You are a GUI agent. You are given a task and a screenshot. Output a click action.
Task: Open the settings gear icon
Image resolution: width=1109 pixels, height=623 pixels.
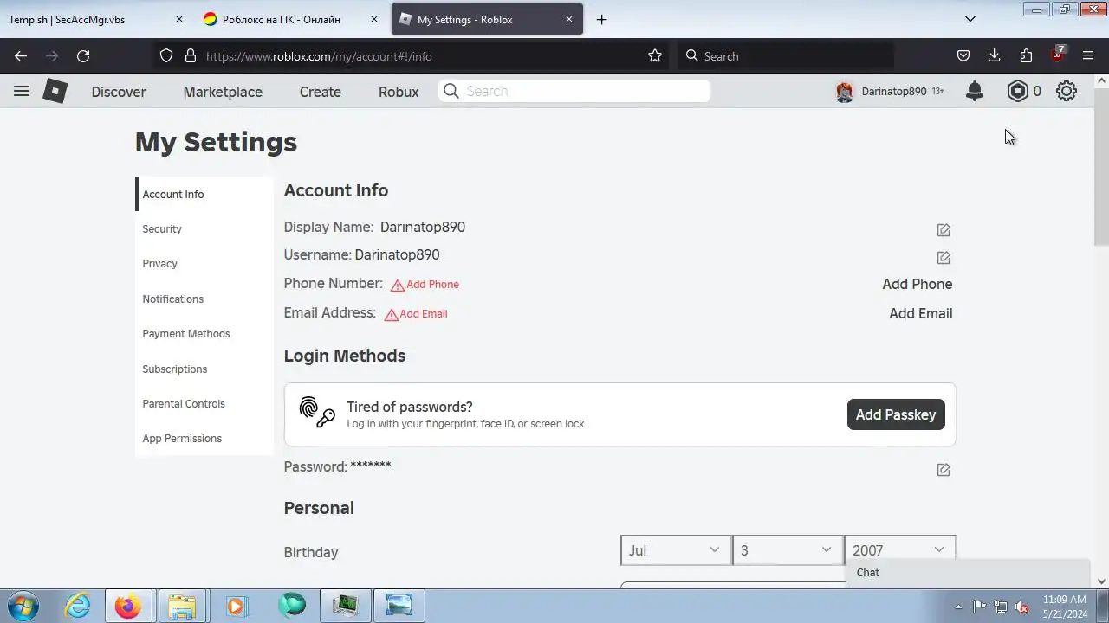1067,91
